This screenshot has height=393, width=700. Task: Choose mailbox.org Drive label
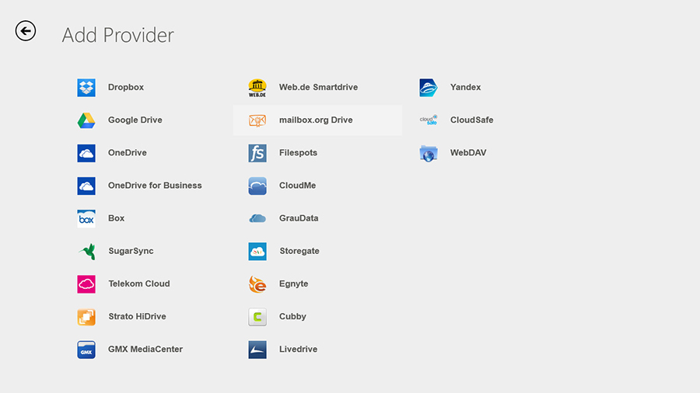[316, 120]
